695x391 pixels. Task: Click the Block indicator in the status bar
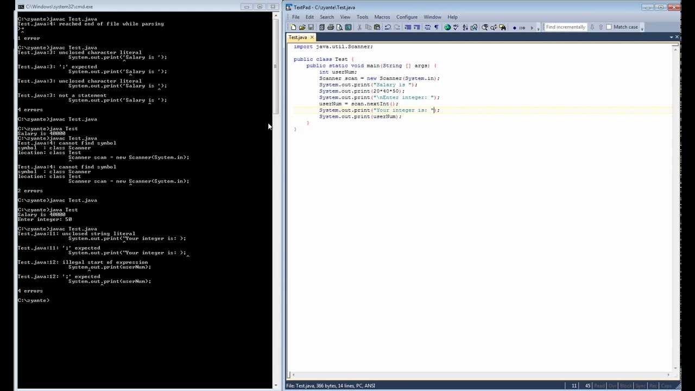click(625, 386)
